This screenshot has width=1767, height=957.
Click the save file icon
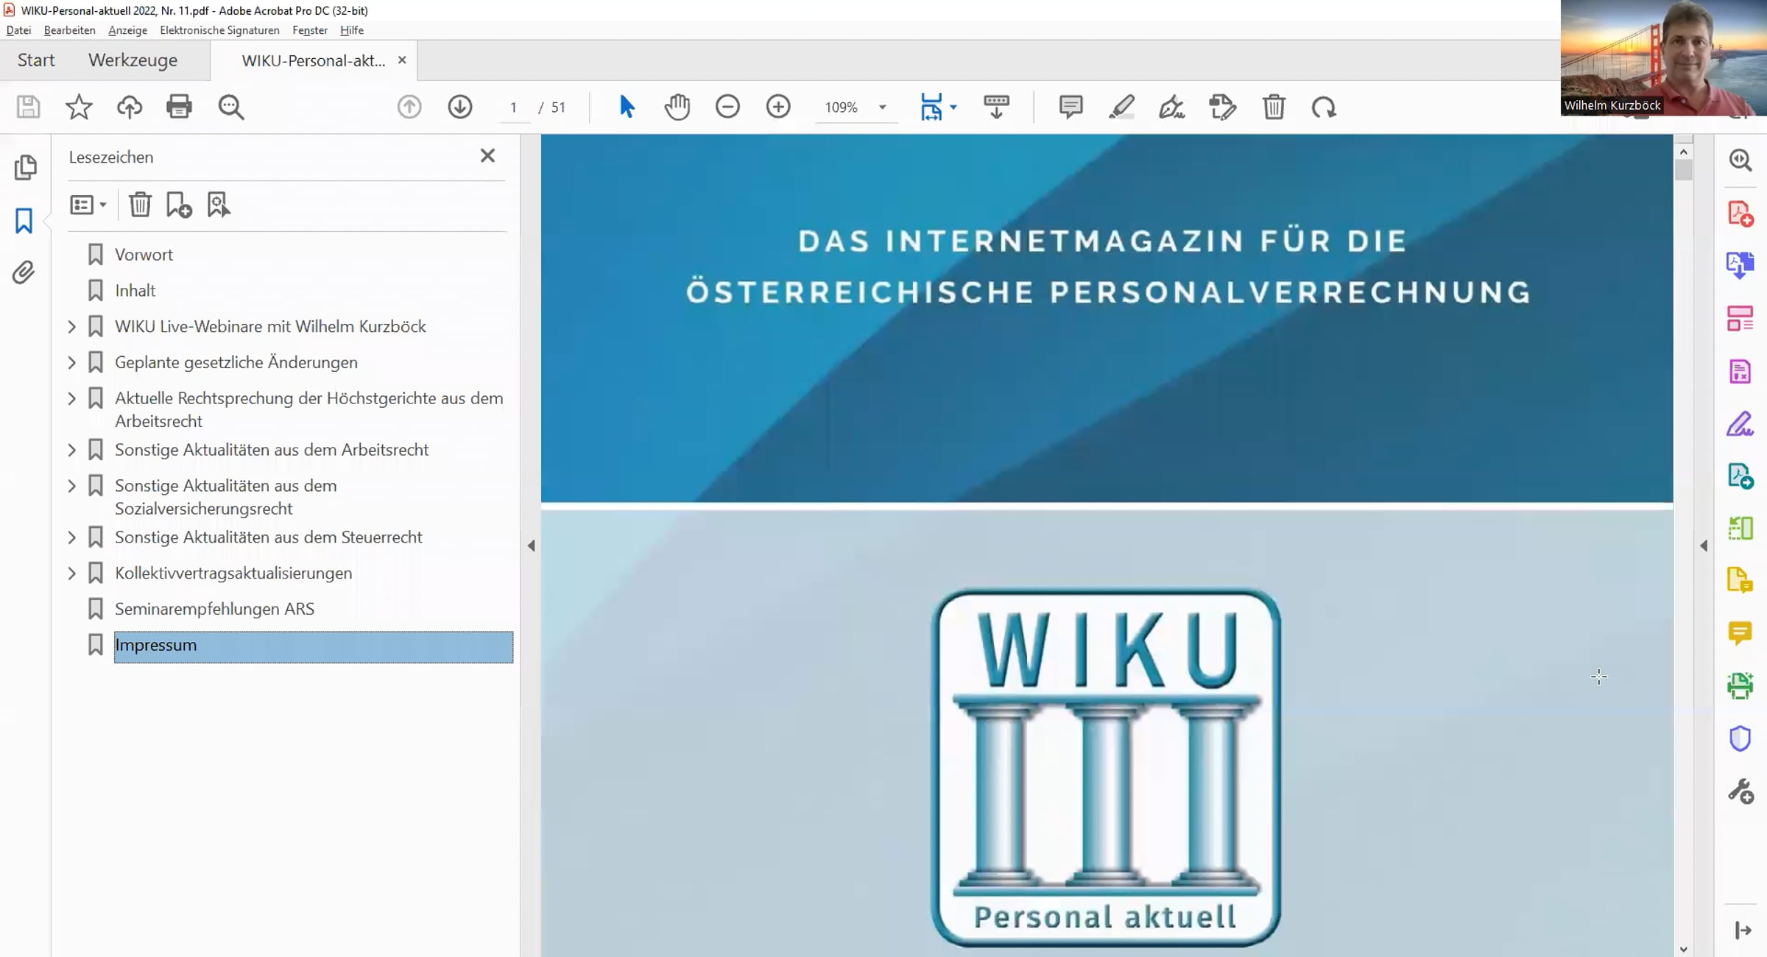[28, 107]
